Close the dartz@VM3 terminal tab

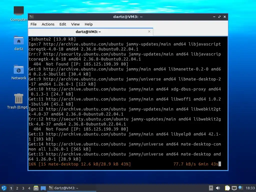[x=149, y=31]
